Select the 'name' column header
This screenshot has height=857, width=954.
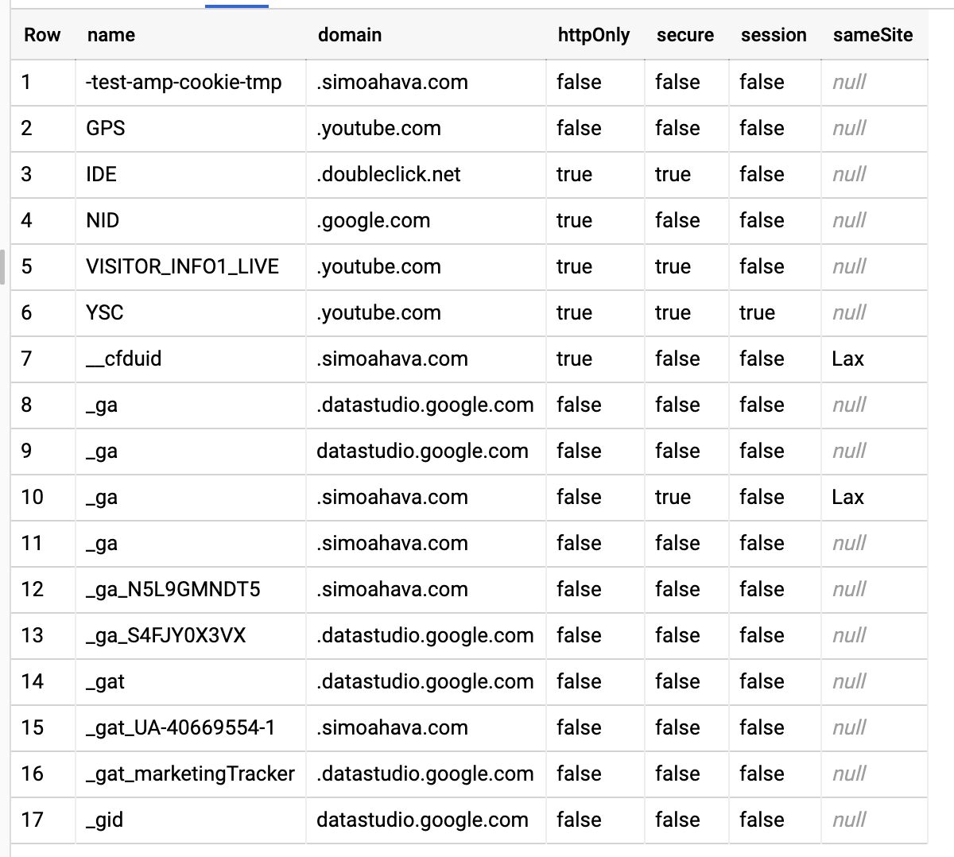(111, 35)
